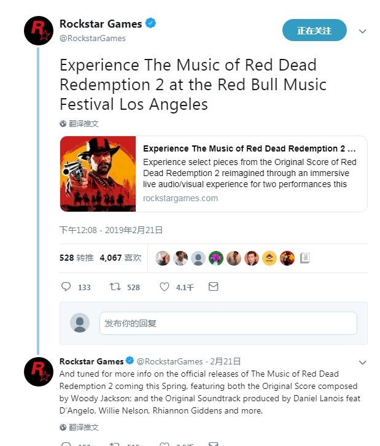Open the Rockstar Games profile avatar at top
Image resolution: width=380 pixels, height=446 pixels.
coord(39,30)
